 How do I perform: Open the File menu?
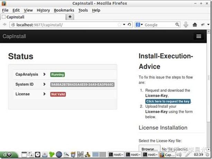5,10
